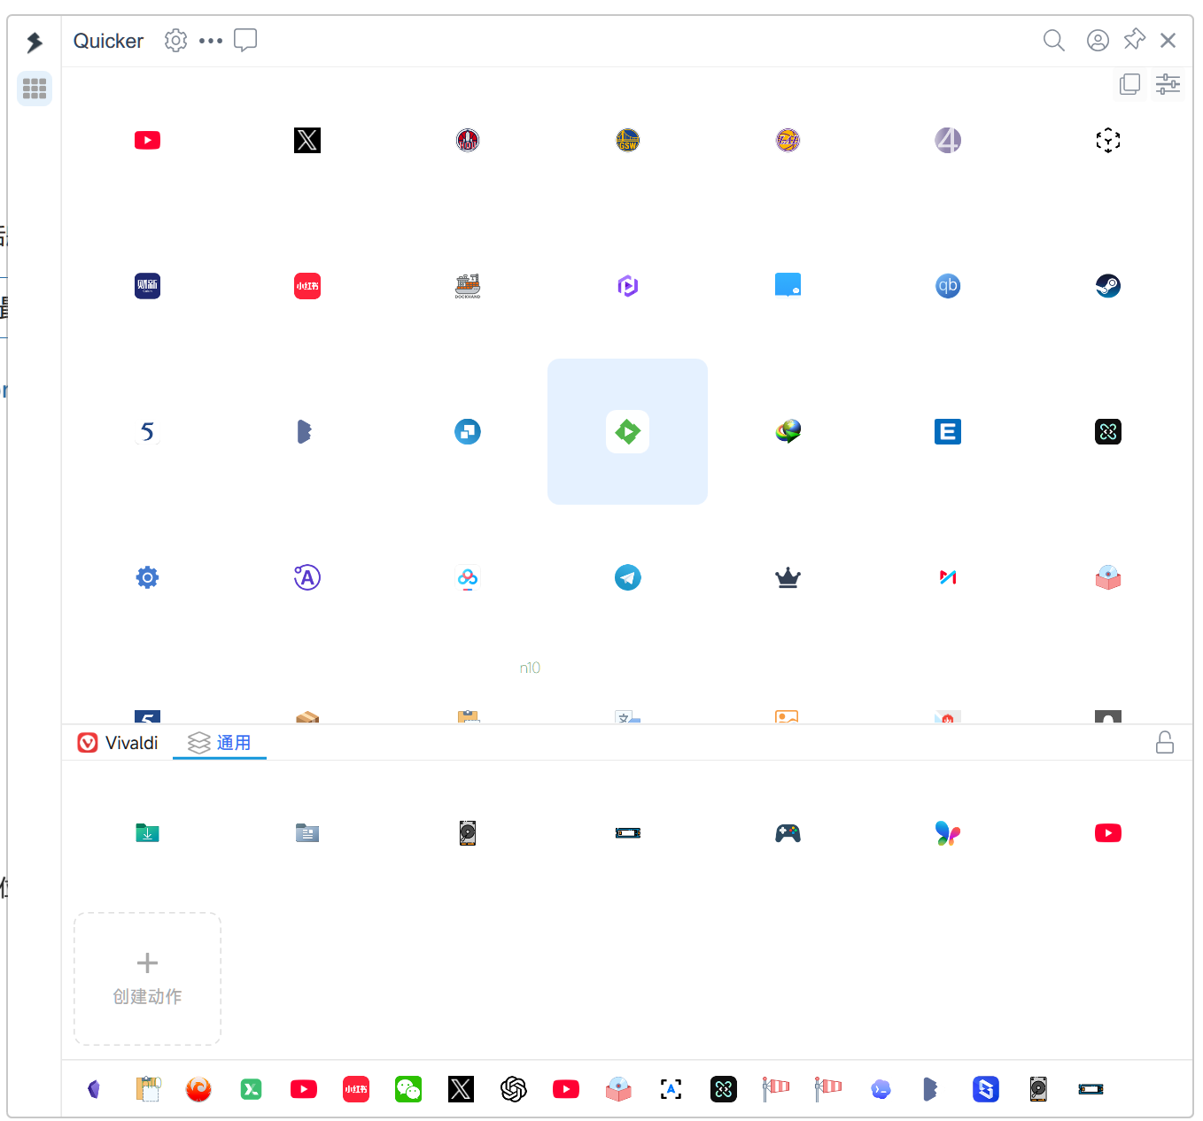Click the bracketed letter A capture icon

[x=671, y=1089]
